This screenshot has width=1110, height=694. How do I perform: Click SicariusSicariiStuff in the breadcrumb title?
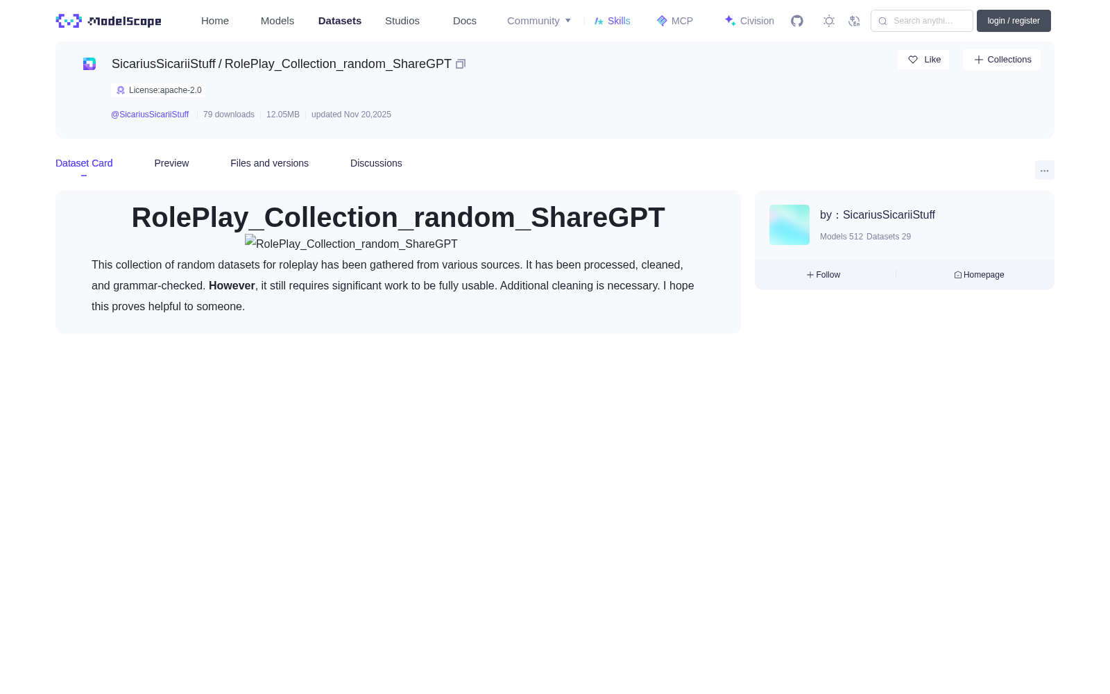tap(164, 64)
